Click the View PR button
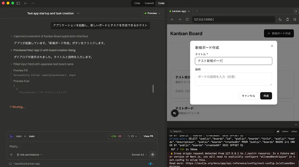Screen dimensions: 299x167 [x=148, y=136]
